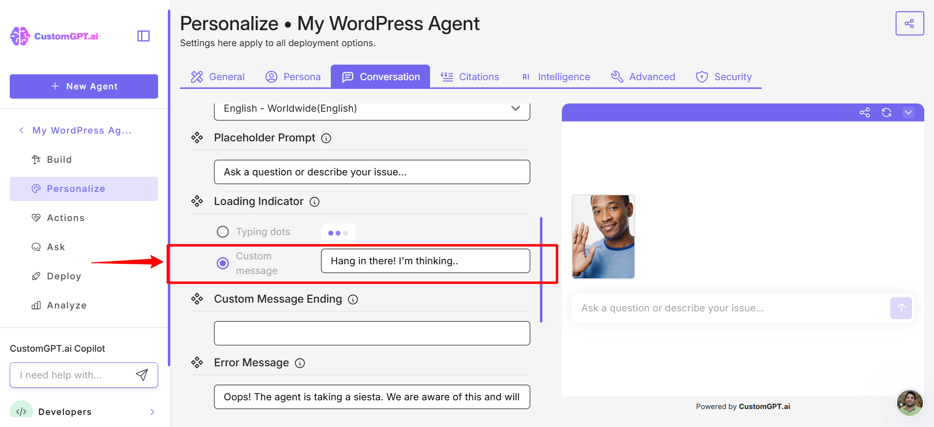The height and width of the screenshot is (427, 934).
Task: Open Build in the sidebar
Action: tap(84, 160)
